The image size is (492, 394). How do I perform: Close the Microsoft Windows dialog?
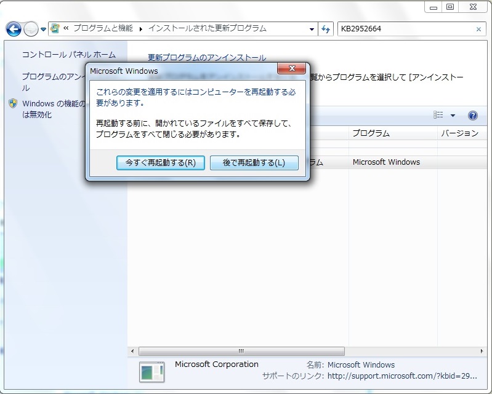coord(291,68)
